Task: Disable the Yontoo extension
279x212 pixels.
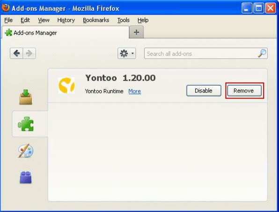Action: [x=204, y=91]
